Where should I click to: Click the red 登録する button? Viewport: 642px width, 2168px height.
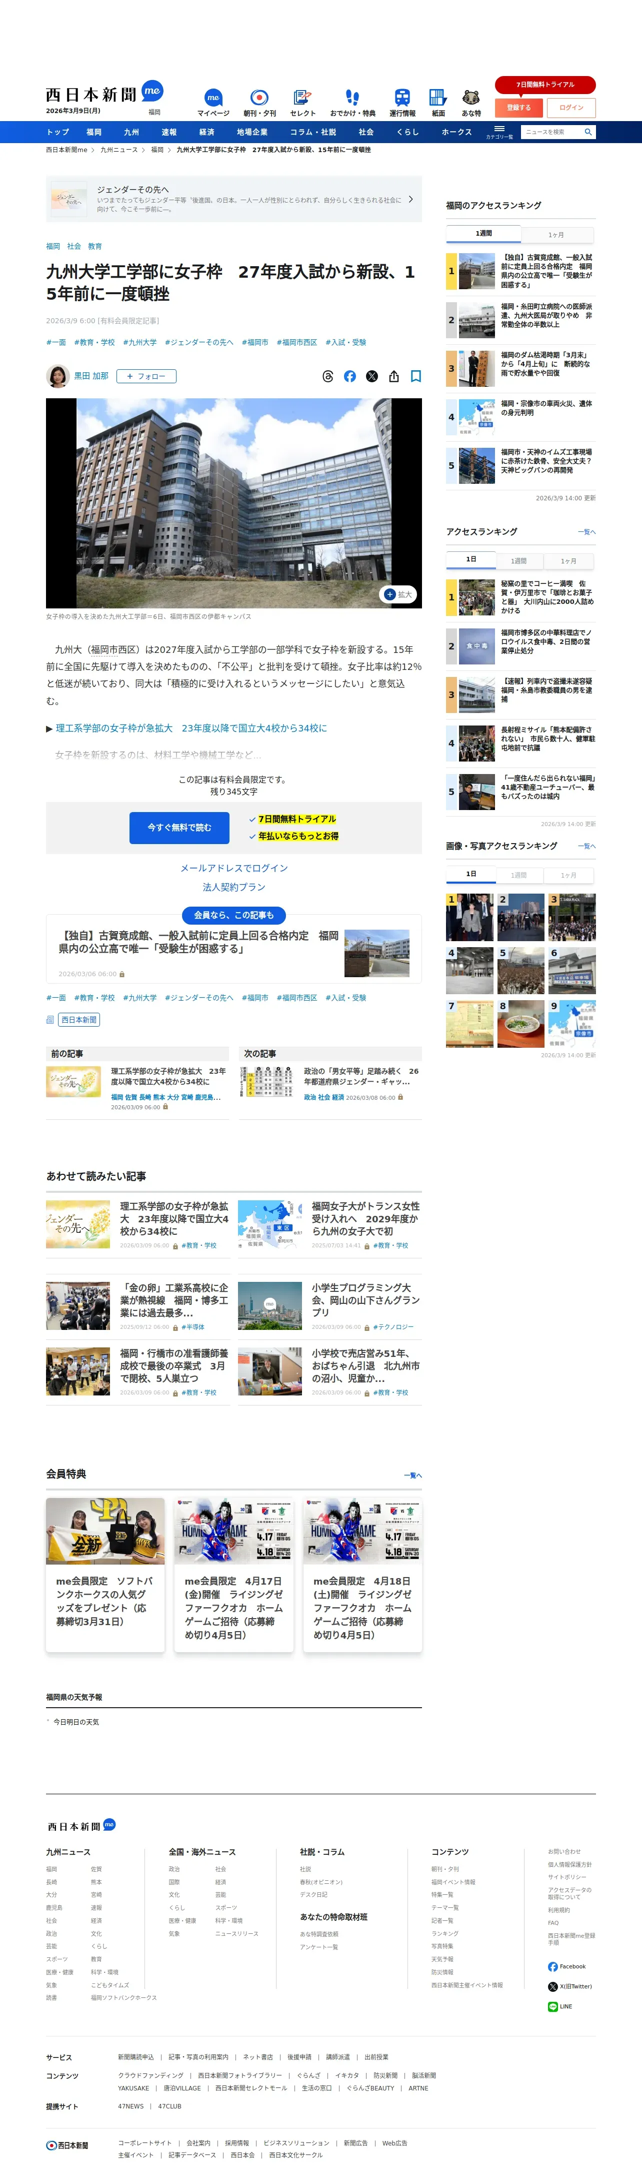click(518, 108)
